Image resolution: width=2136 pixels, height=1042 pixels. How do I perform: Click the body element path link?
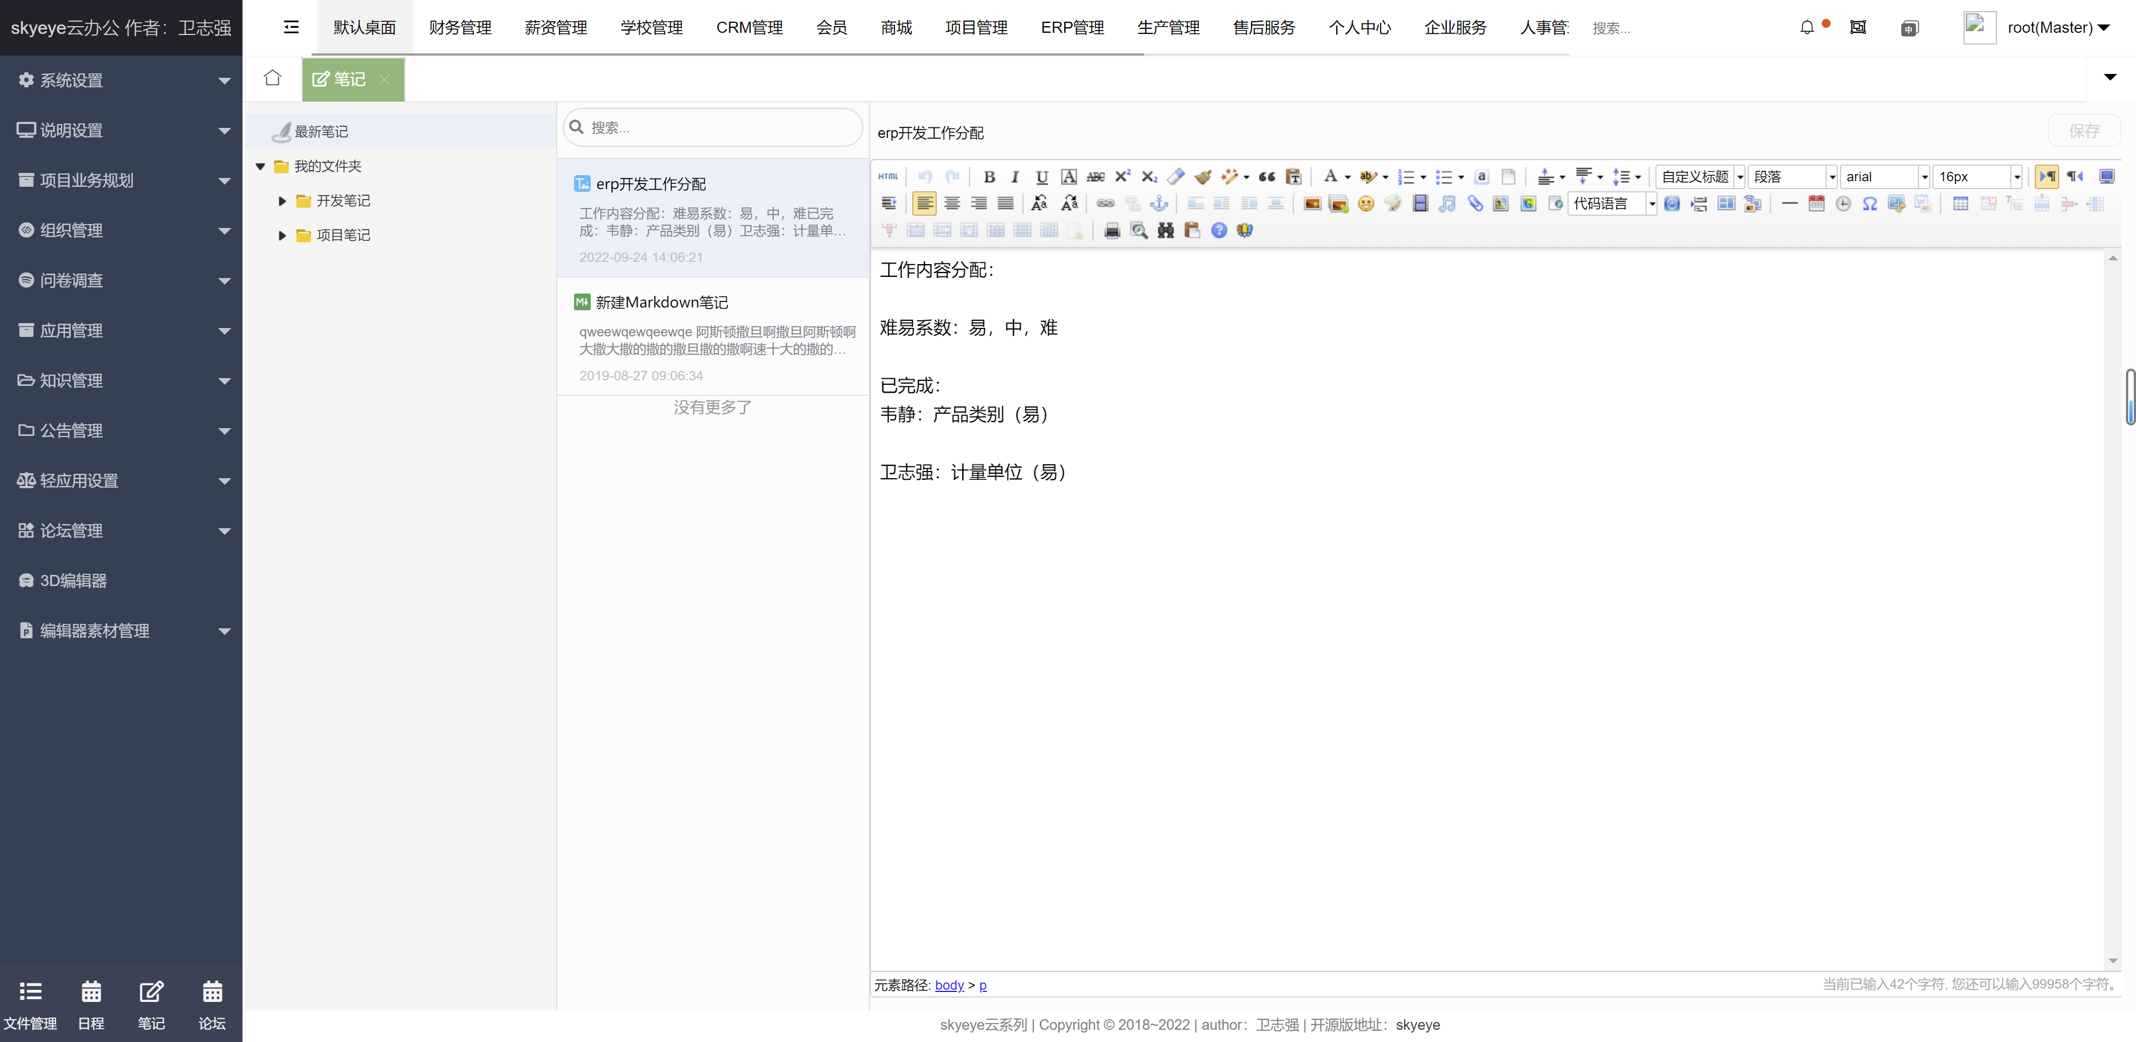point(948,985)
